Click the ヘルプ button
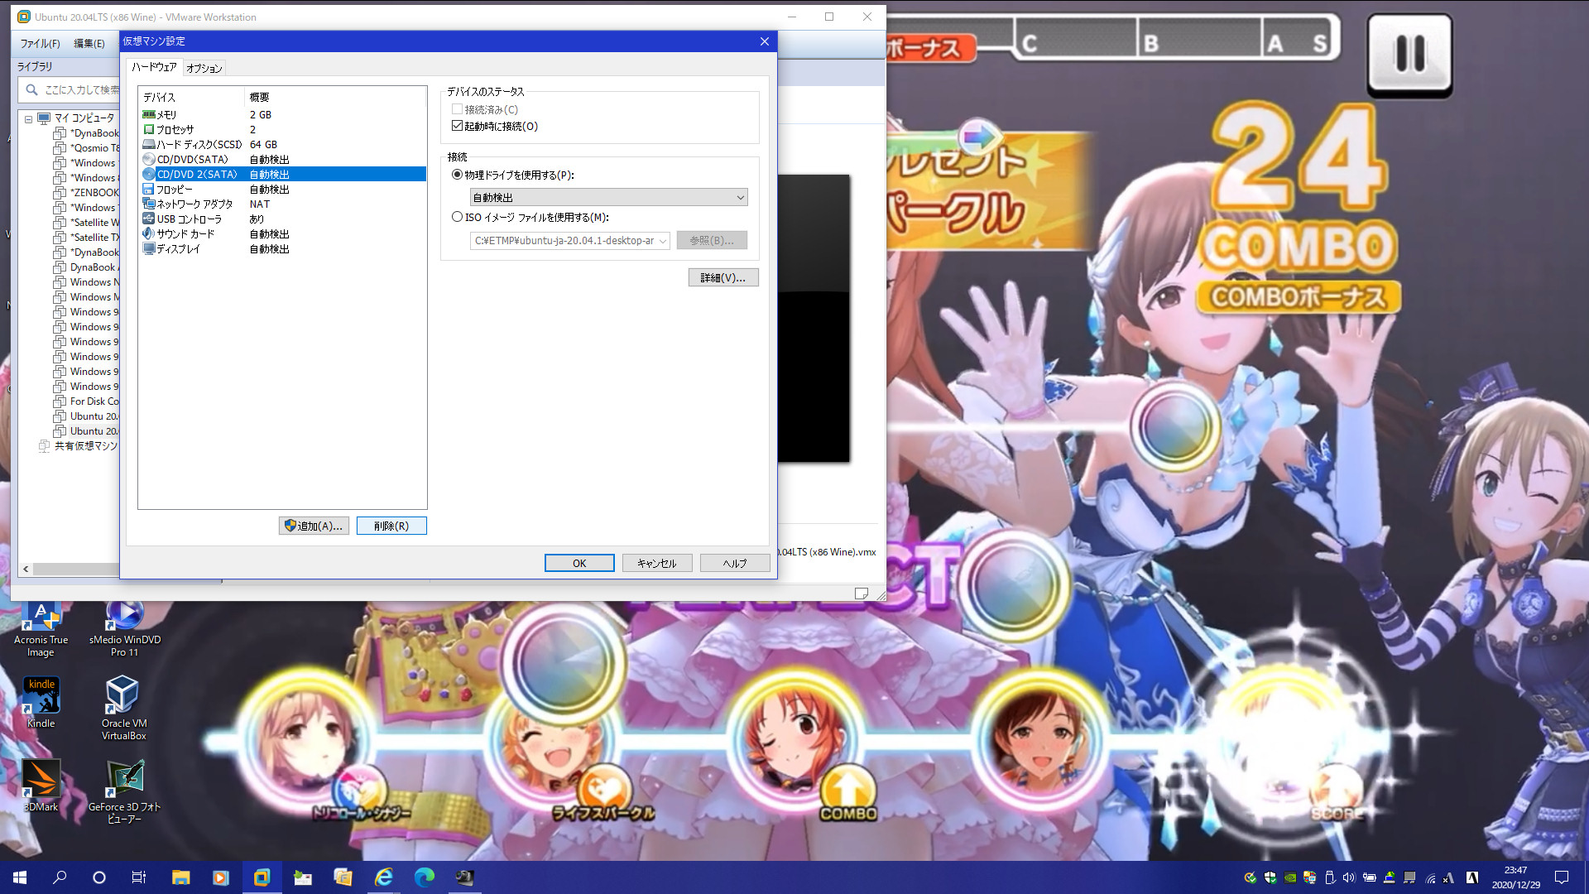This screenshot has height=894, width=1589. [x=735, y=563]
